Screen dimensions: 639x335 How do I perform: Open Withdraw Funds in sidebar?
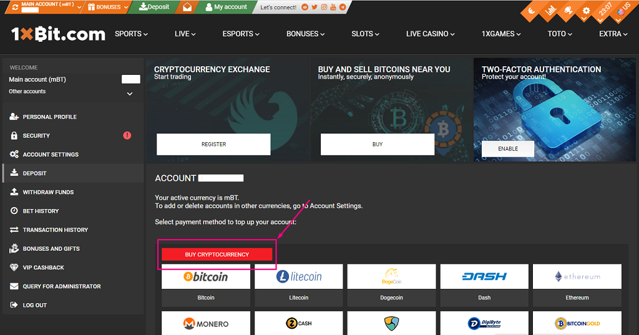pos(48,192)
